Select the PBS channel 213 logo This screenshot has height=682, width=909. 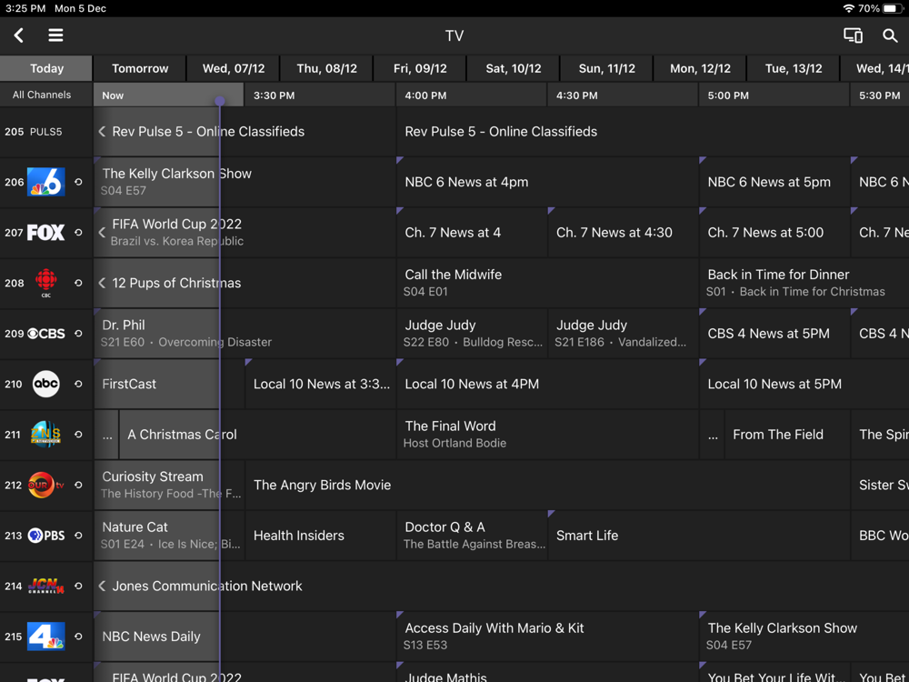pos(45,536)
